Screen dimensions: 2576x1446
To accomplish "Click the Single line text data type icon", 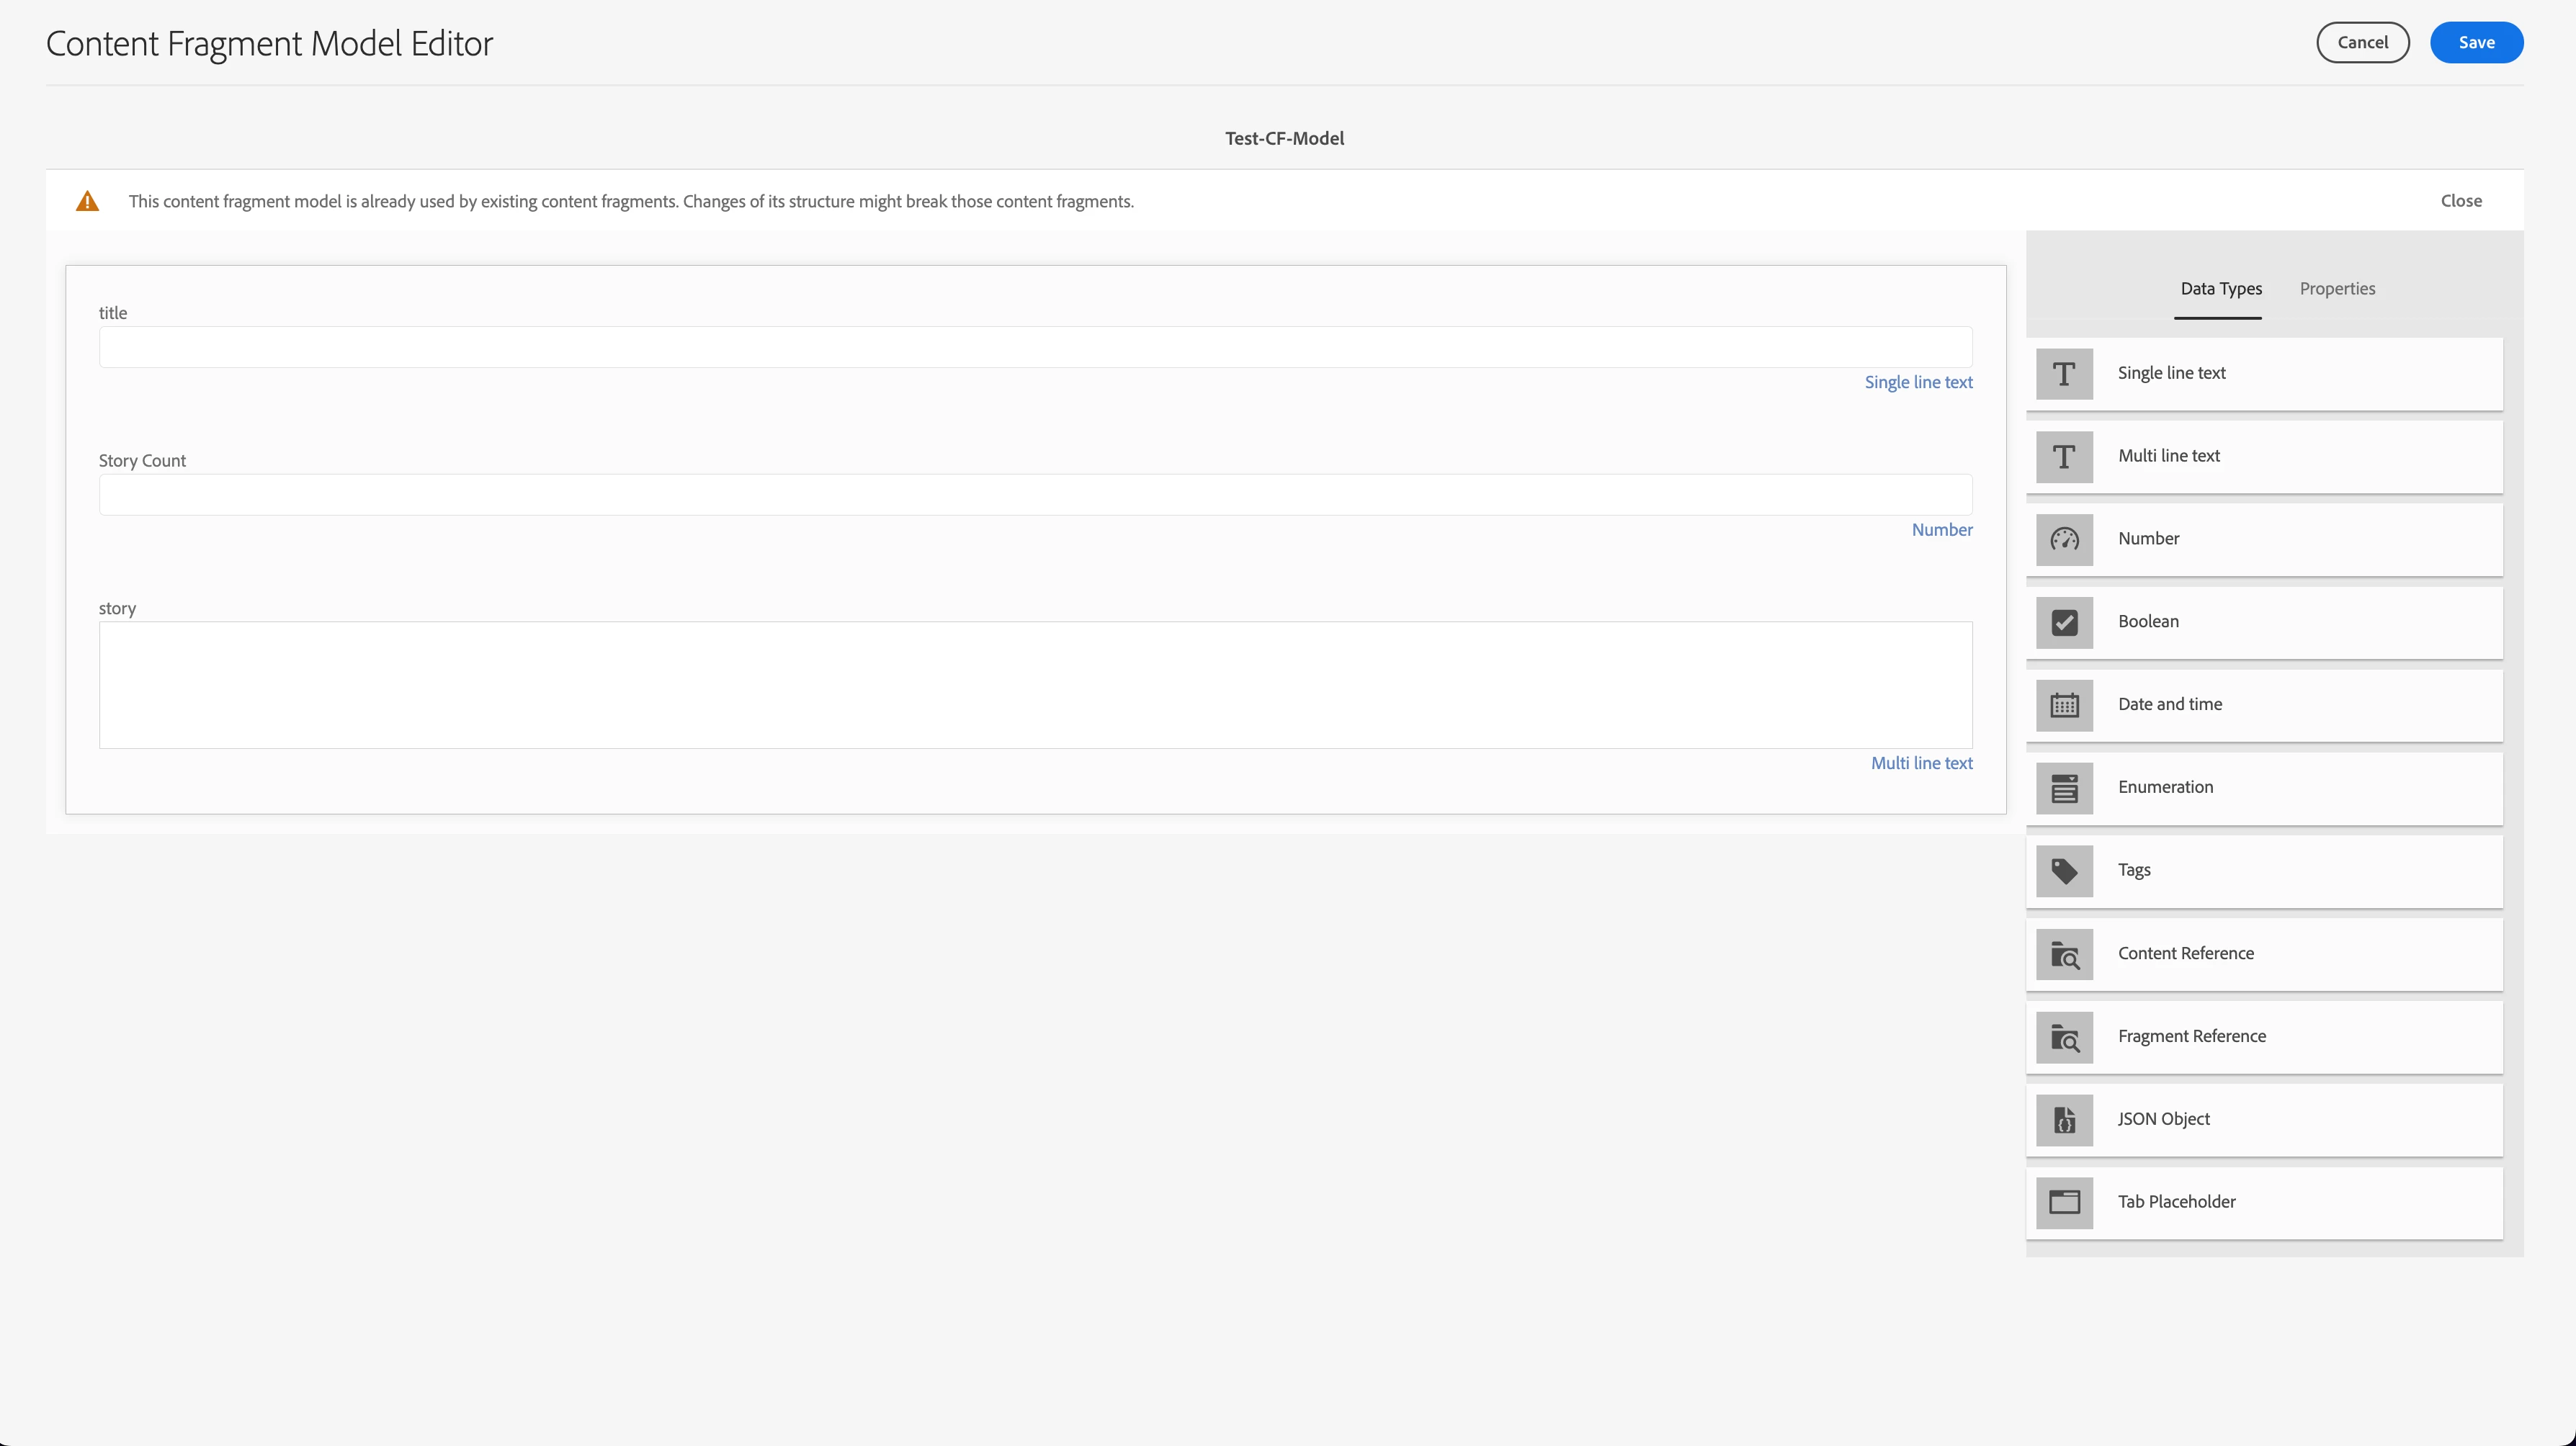I will (2064, 374).
